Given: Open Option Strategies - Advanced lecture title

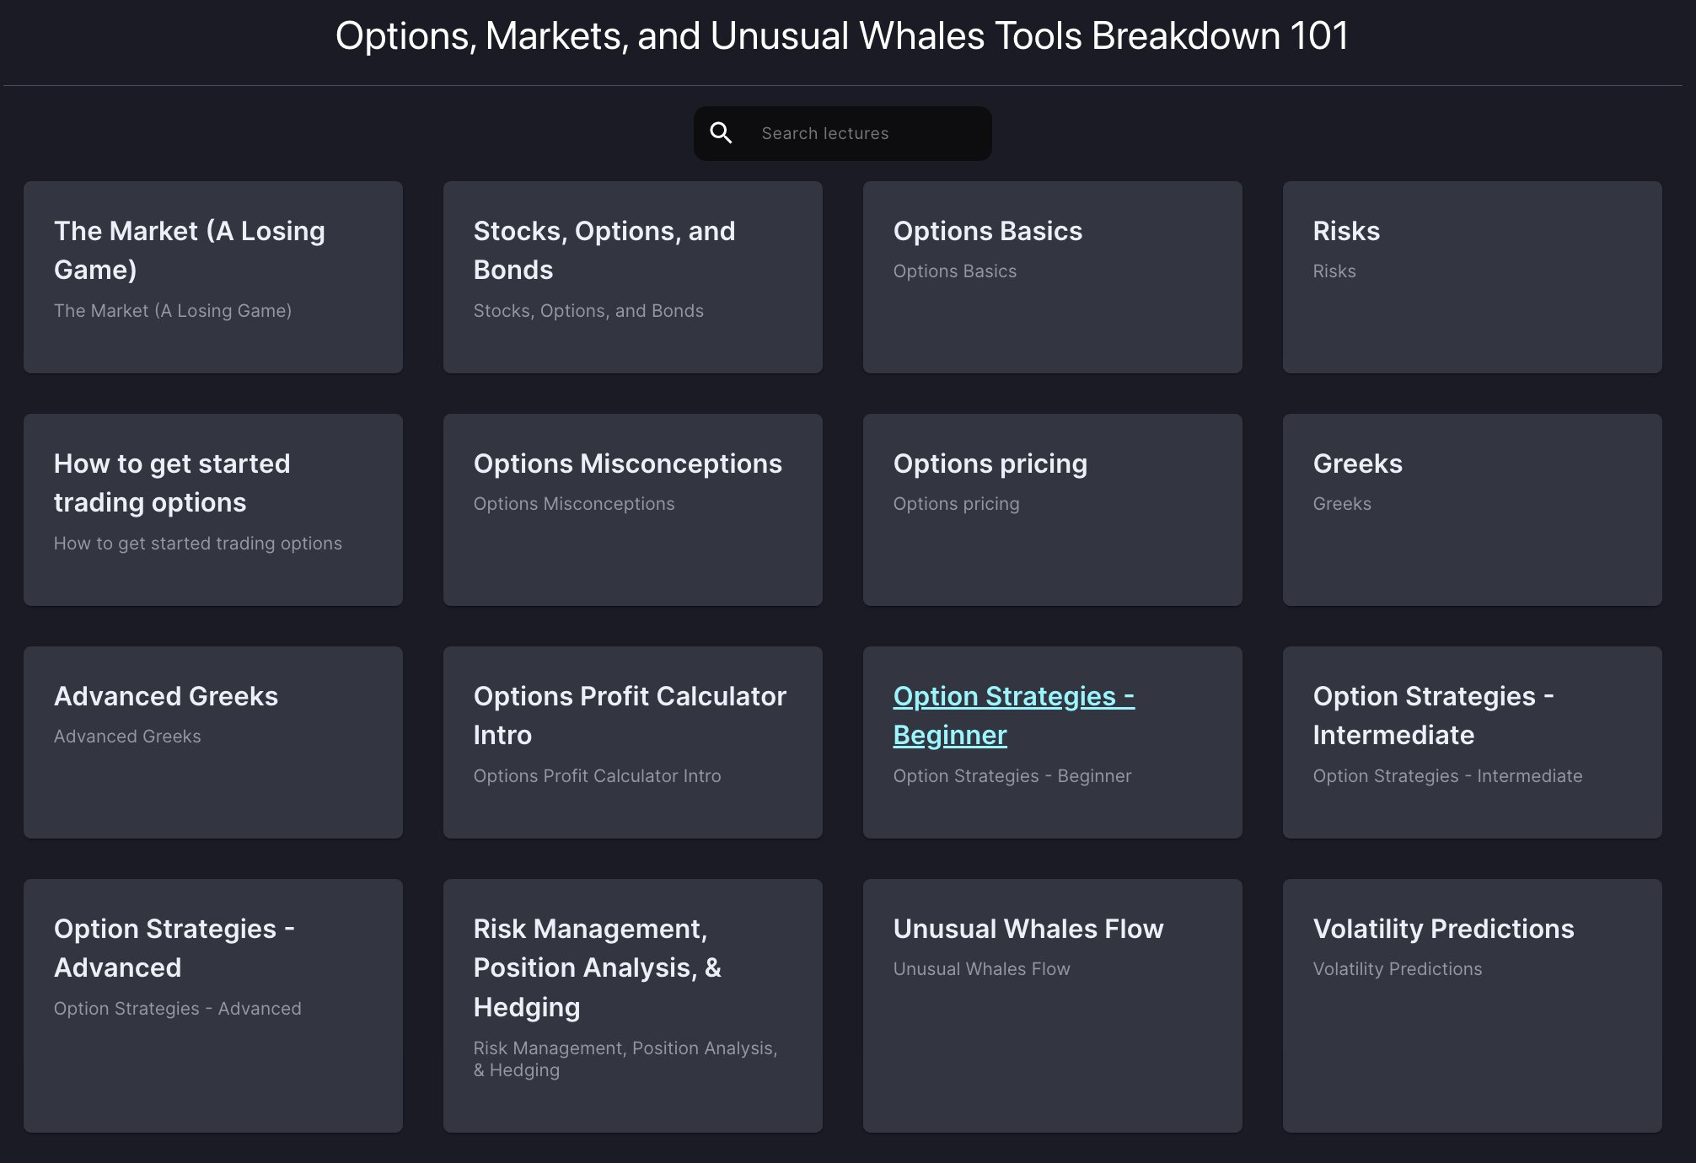Looking at the screenshot, I should 174,948.
